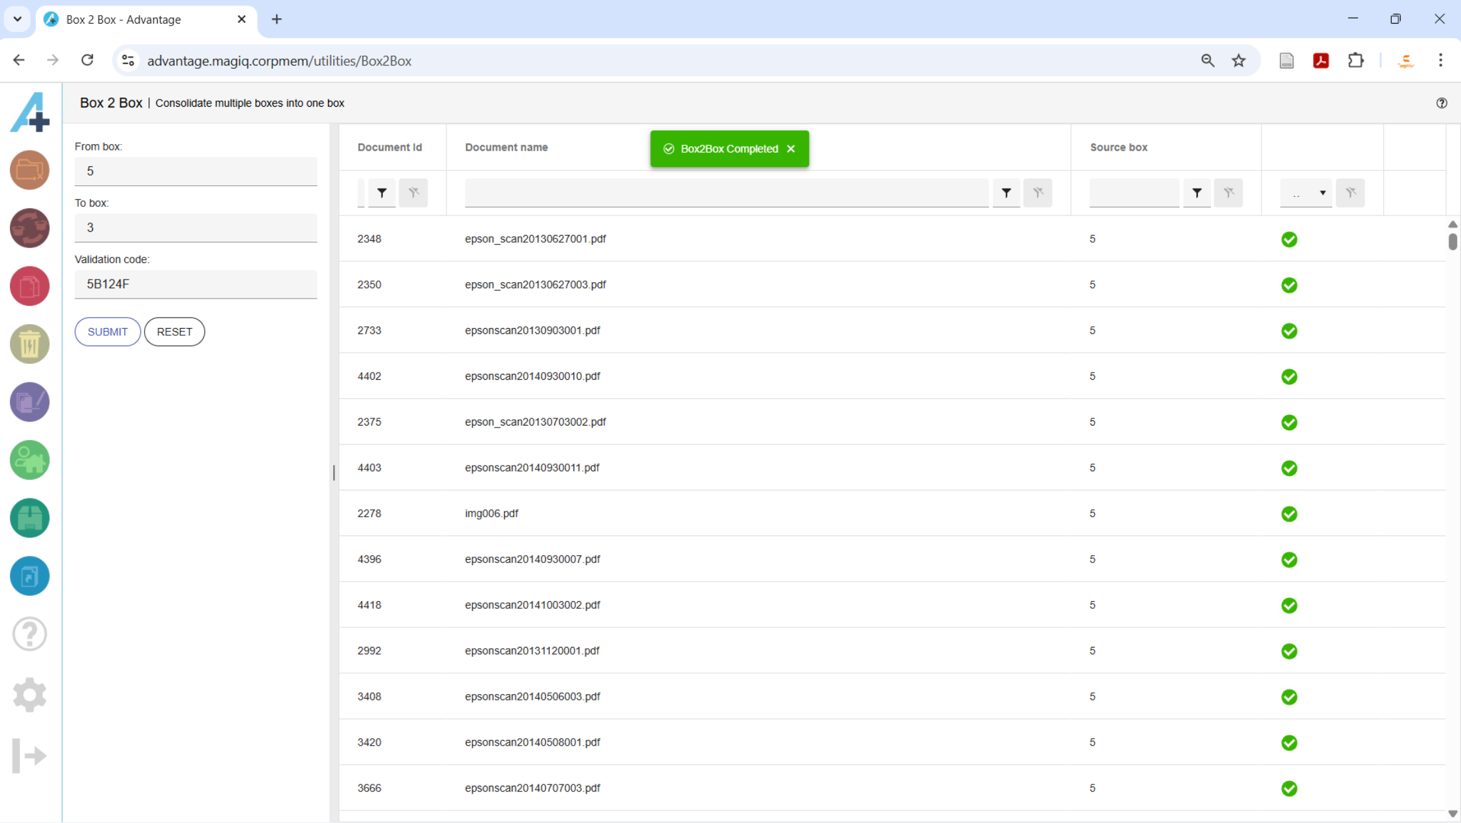1461x823 pixels.
Task: Open the teal box package sidebar icon
Action: click(29, 518)
